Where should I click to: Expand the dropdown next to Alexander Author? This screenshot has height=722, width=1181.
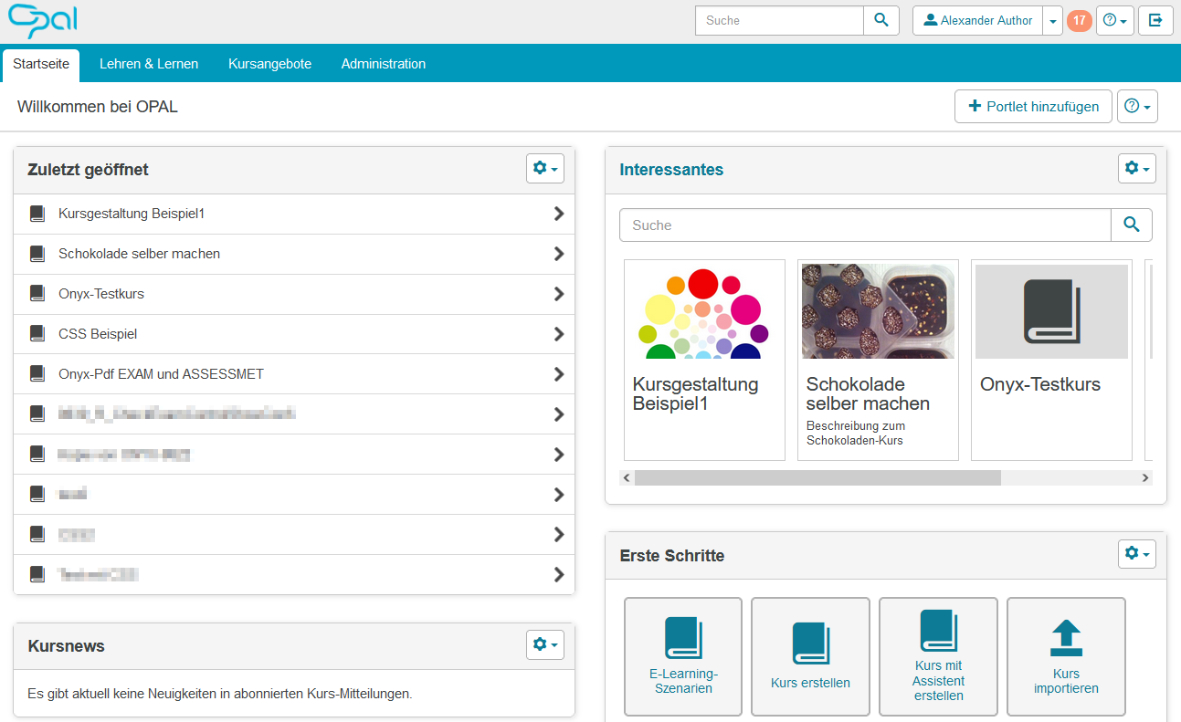coord(1052,19)
